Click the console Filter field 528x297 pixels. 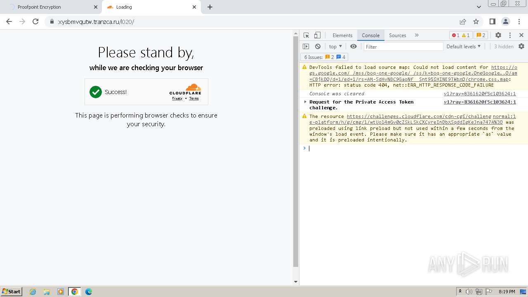click(x=403, y=47)
